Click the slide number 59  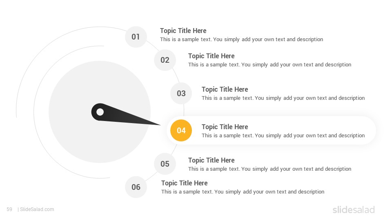9,209
